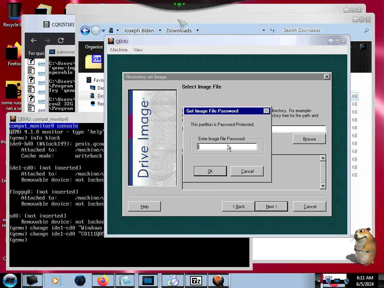Select the iso folder icon in Downloads
The image size is (384, 288).
[x=93, y=62]
